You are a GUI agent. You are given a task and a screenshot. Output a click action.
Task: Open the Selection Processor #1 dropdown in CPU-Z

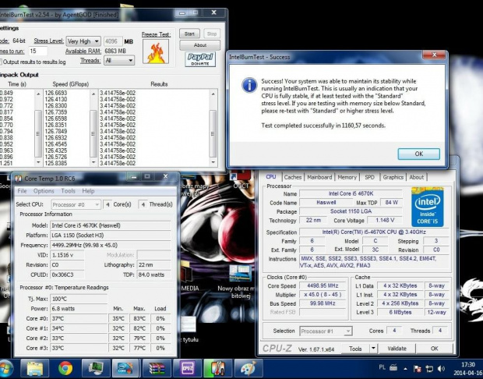(x=326, y=331)
